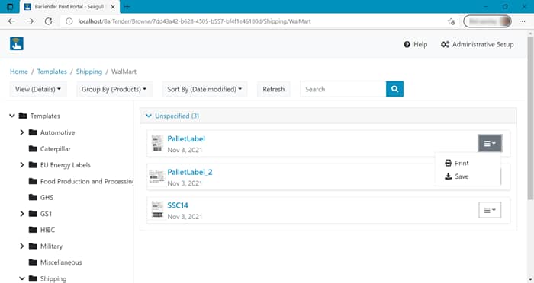Collapse the Templates tree root
The image size is (534, 283).
click(x=12, y=116)
